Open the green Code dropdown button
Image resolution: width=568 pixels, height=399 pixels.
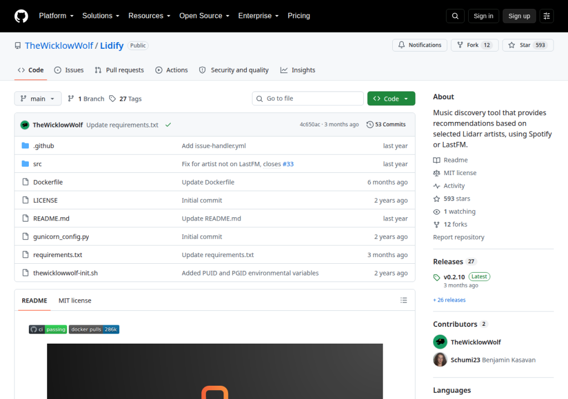click(x=391, y=99)
